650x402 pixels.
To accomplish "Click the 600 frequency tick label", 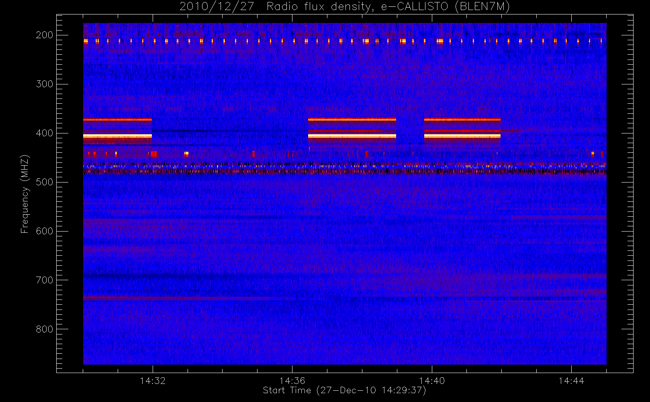I will 45,231.
